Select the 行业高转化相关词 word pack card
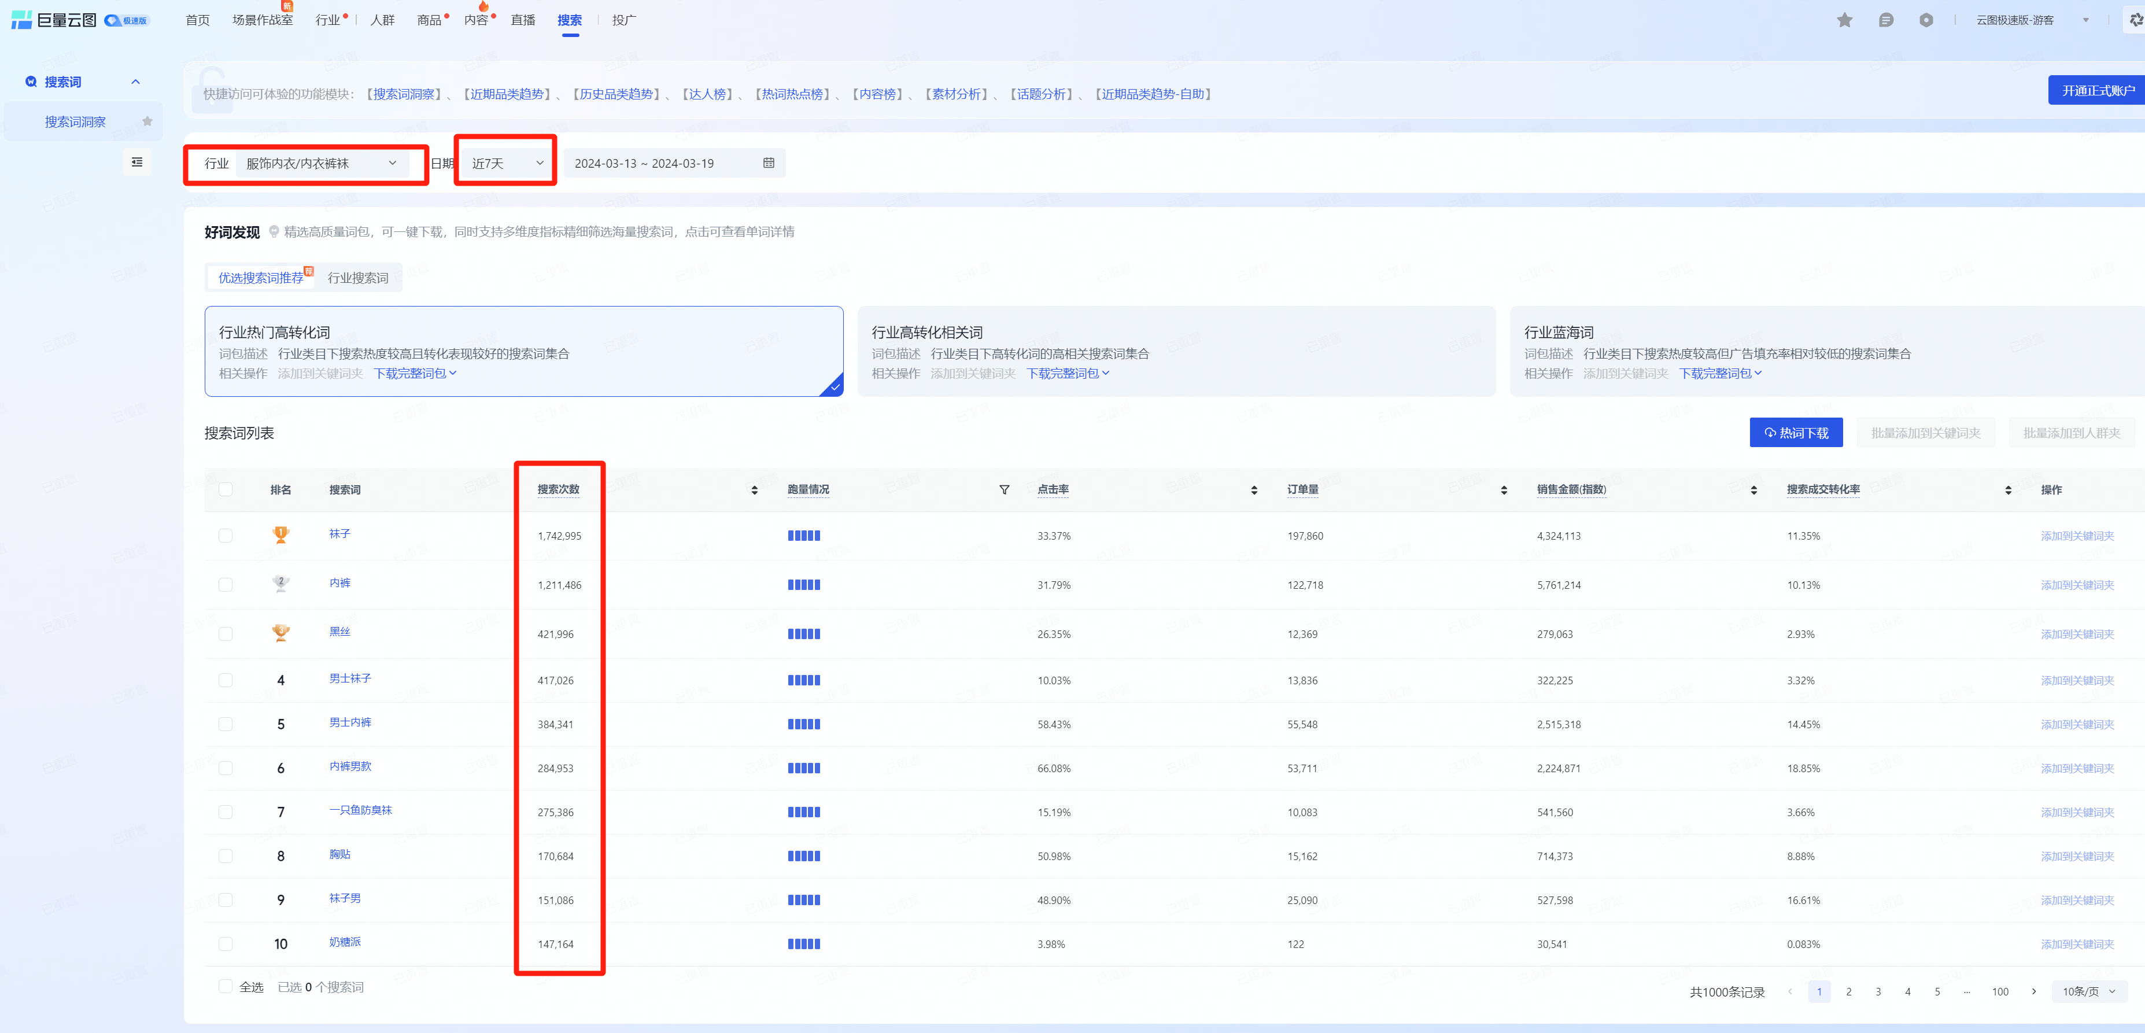This screenshot has height=1033, width=2145. 1176,351
